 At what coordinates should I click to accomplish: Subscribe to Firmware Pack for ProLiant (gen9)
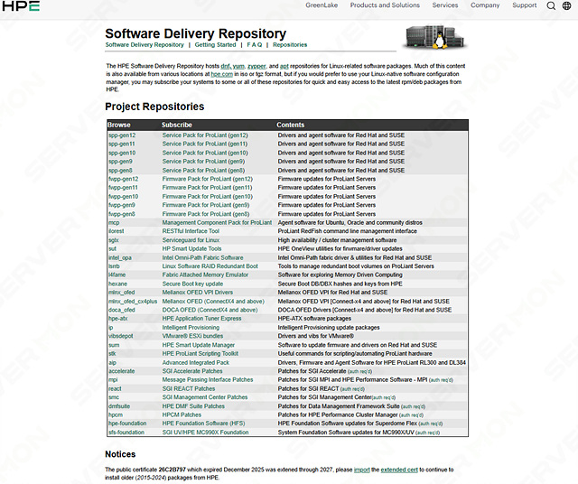click(206, 205)
